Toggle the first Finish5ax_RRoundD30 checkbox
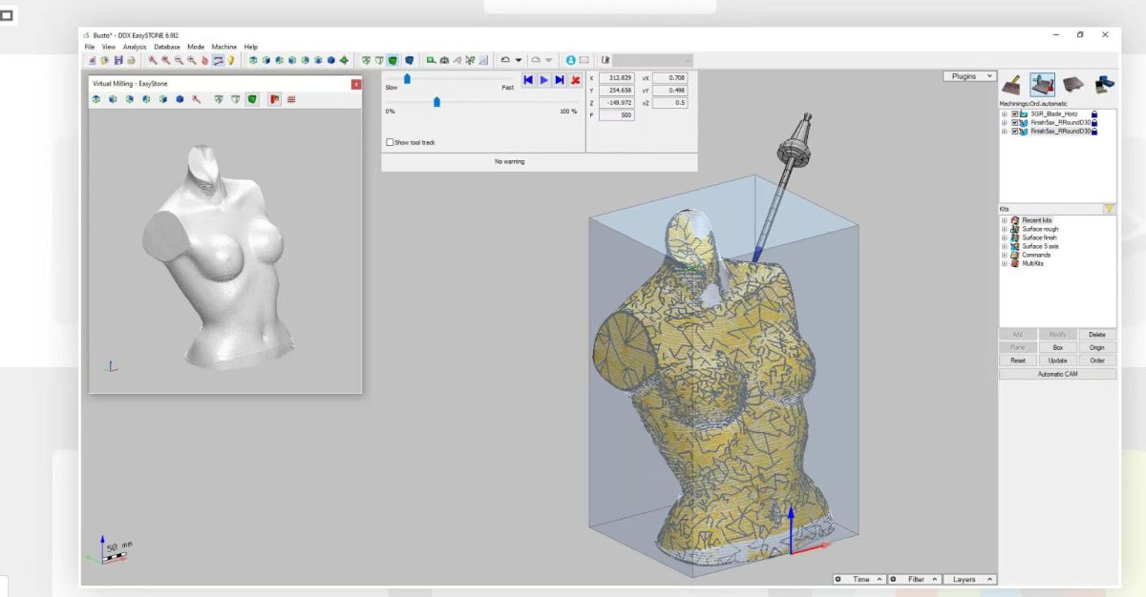This screenshot has width=1146, height=597. click(x=1016, y=123)
